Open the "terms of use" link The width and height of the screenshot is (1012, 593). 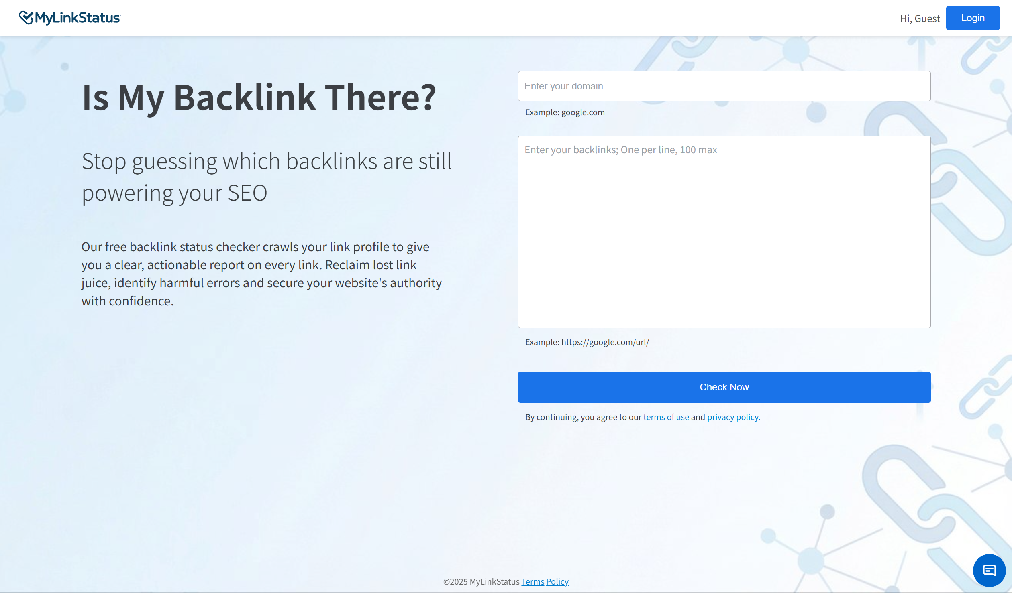click(x=666, y=417)
